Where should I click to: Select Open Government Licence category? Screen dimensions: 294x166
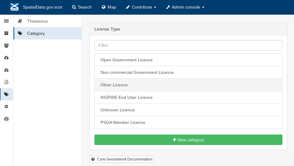point(188,60)
